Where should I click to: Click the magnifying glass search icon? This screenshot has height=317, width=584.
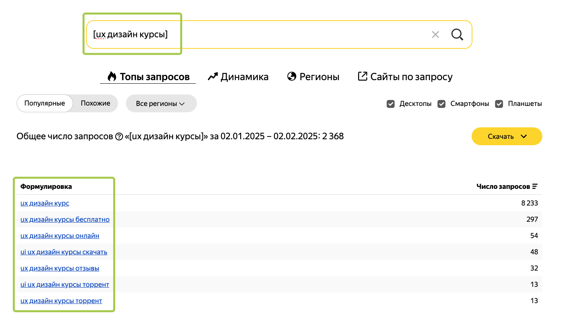[x=457, y=35]
